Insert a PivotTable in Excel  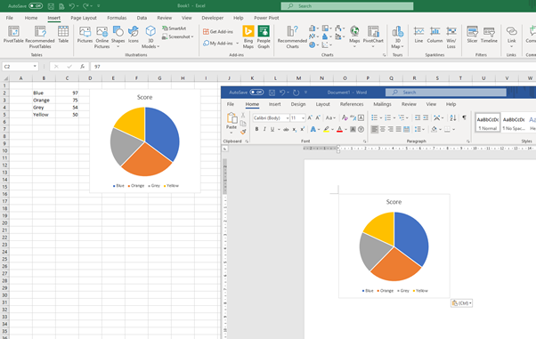(x=13, y=35)
